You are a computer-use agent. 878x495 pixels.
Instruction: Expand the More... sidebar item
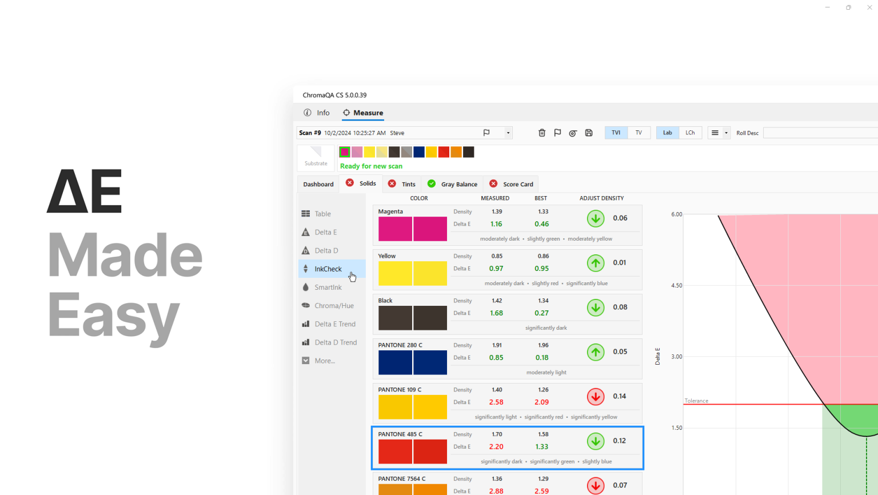click(324, 361)
